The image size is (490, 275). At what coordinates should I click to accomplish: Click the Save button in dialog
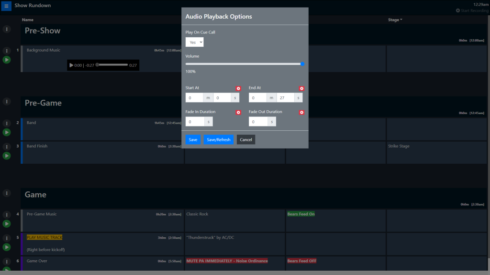[193, 139]
